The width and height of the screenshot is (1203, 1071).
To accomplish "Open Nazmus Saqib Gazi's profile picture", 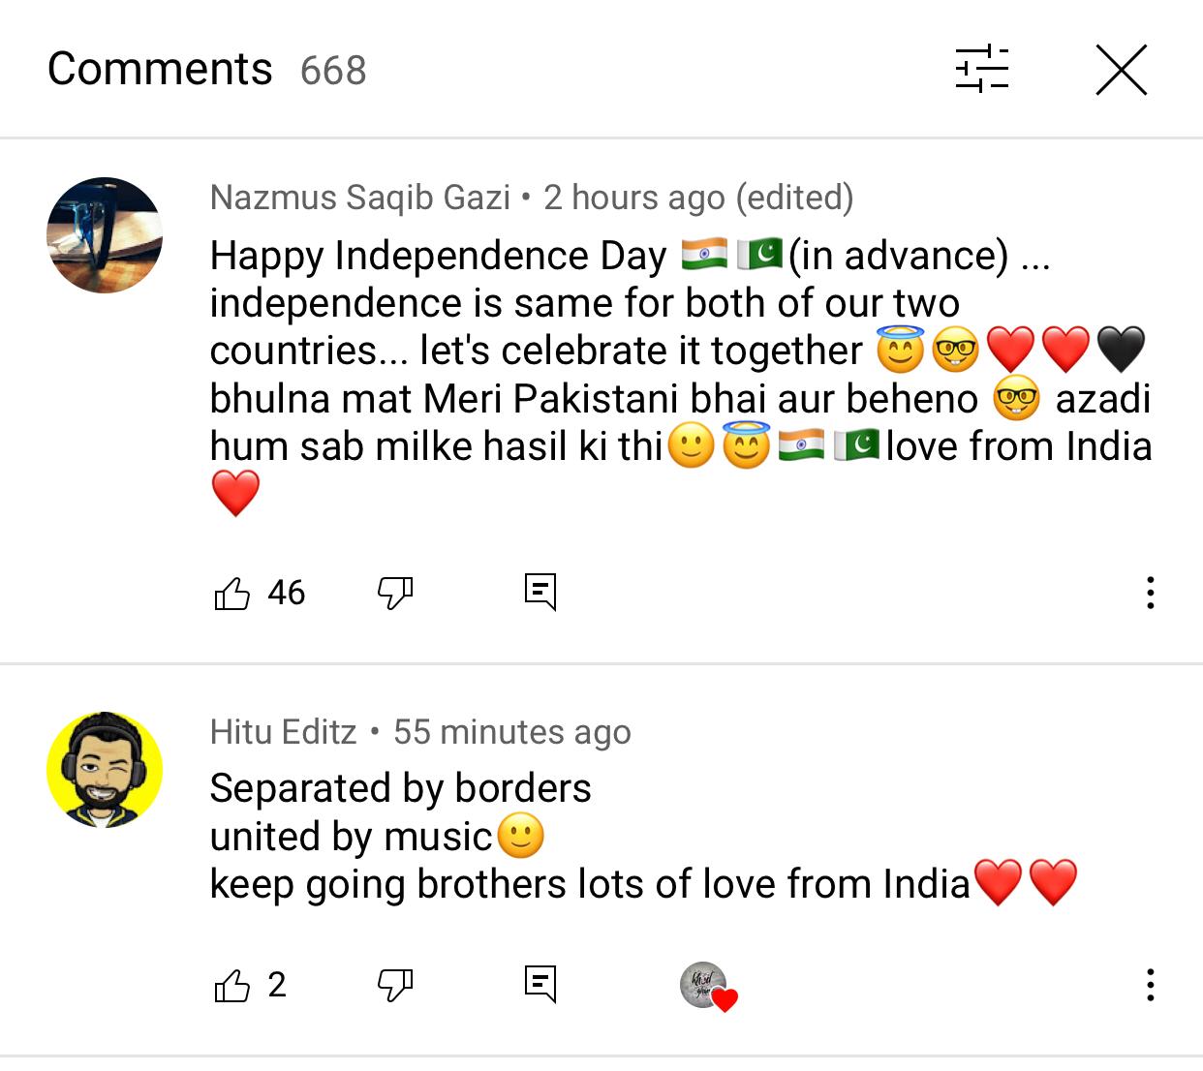I will (x=105, y=235).
